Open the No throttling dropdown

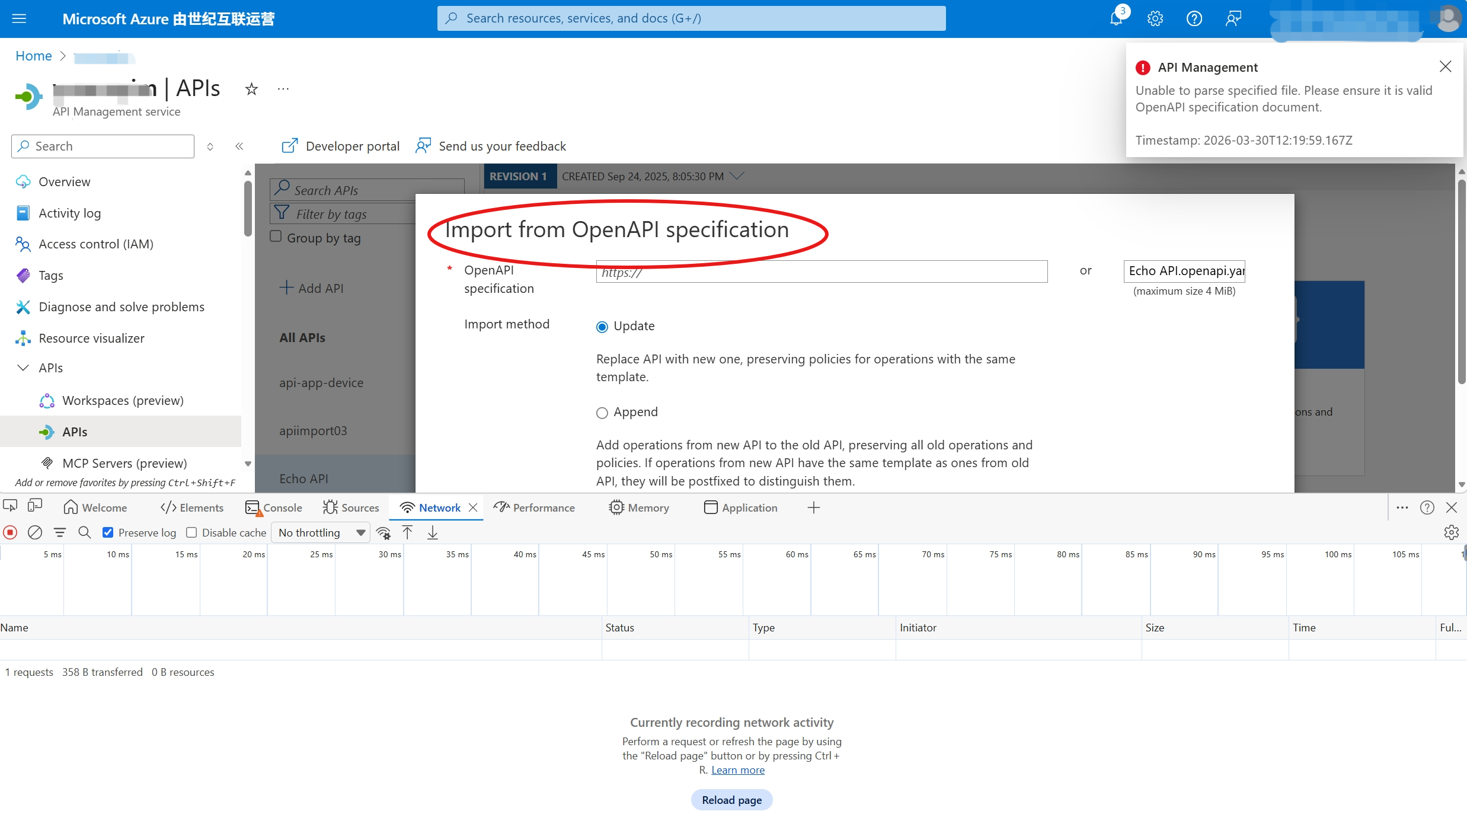[x=321, y=532]
